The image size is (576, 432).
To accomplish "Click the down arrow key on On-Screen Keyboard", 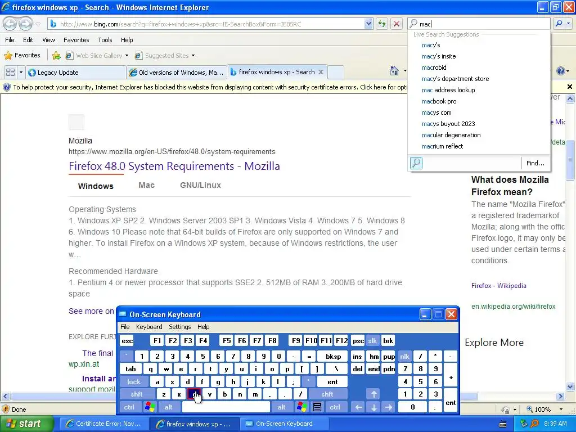I will (x=373, y=407).
